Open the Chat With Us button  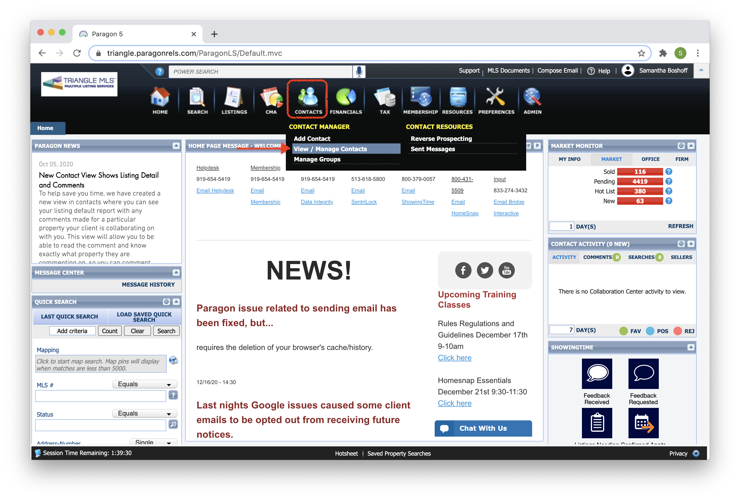(x=483, y=428)
